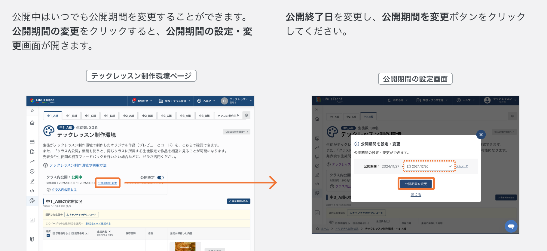Viewport: 547px width, 251px height.
Task: Open 出席番号 sort arrow in 制作環境ページ table
Action: [x=87, y=233]
